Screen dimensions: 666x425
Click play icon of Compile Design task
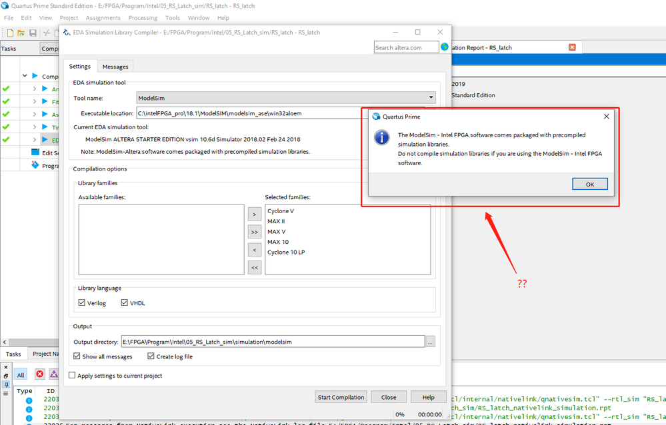point(35,75)
